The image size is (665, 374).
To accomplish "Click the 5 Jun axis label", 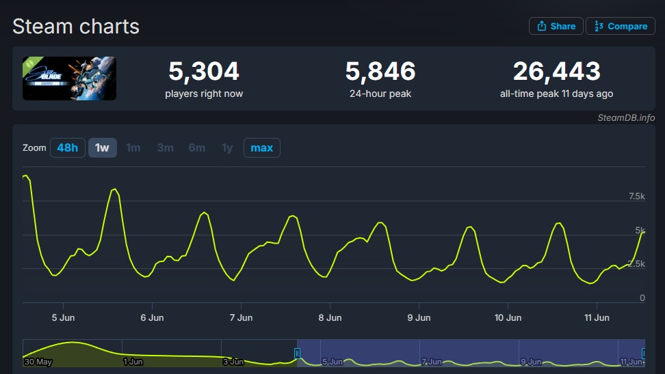I will point(63,317).
